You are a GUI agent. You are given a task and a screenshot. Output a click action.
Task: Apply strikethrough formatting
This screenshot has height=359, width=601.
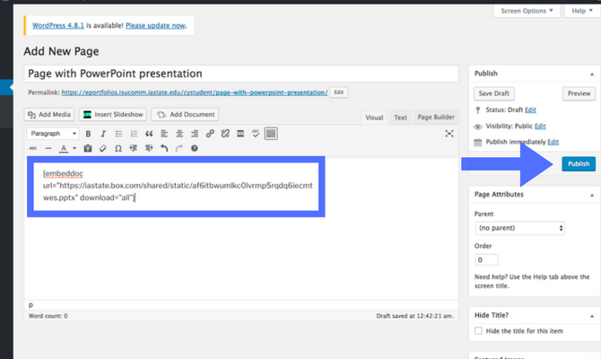click(x=33, y=148)
